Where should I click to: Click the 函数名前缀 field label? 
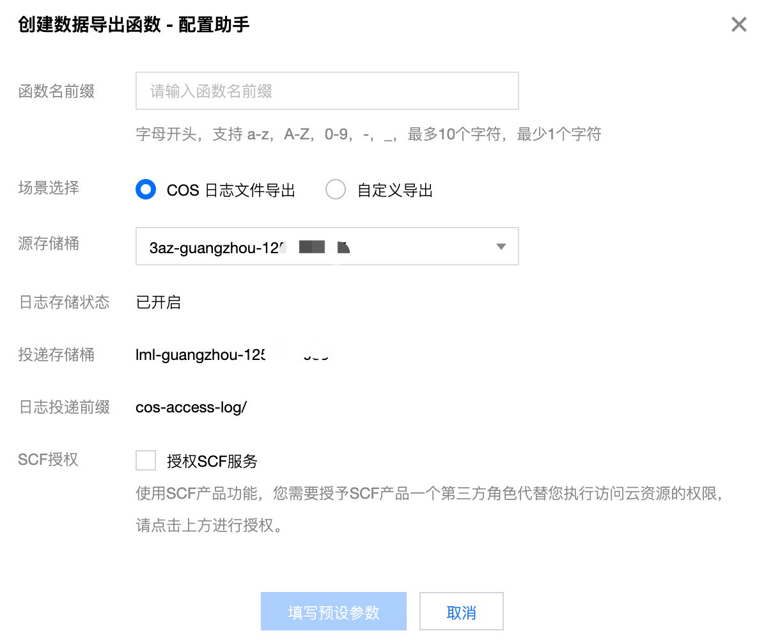(x=56, y=91)
